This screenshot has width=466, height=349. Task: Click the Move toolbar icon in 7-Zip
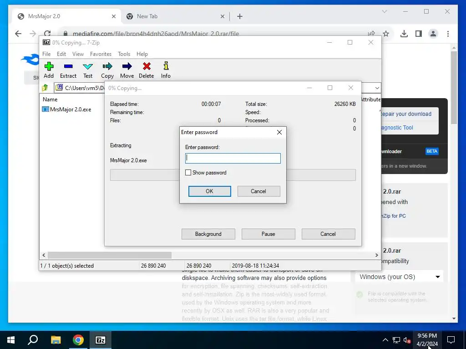point(127,70)
